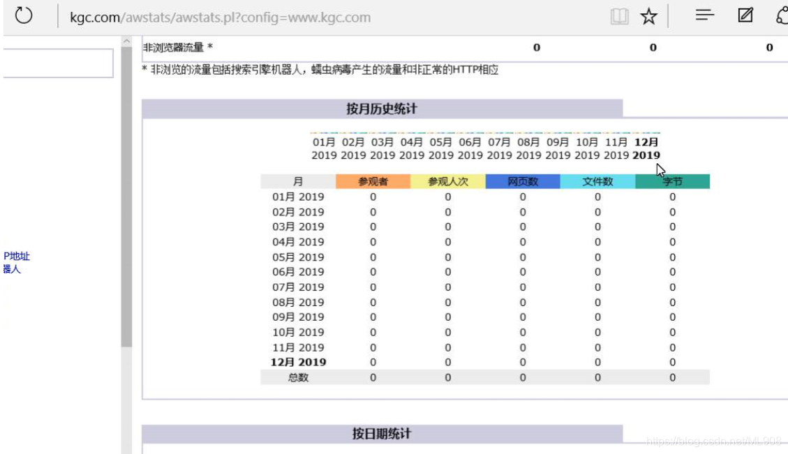Click the 按月历史统计 section title
The width and height of the screenshot is (788, 454).
point(381,109)
